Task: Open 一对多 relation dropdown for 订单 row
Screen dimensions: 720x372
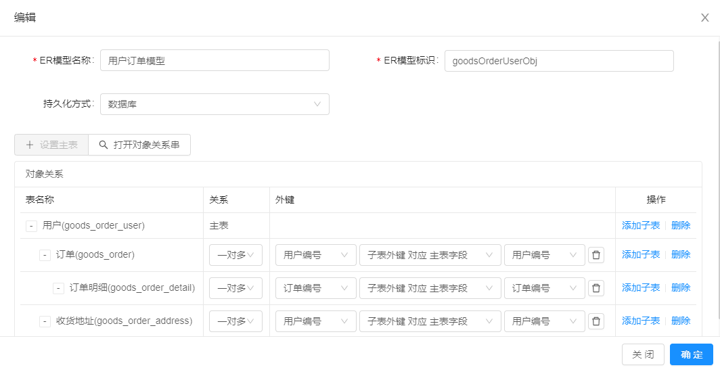Action: (x=235, y=255)
